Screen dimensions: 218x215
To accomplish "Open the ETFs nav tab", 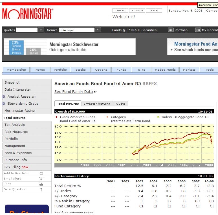I will (x=142, y=70).
